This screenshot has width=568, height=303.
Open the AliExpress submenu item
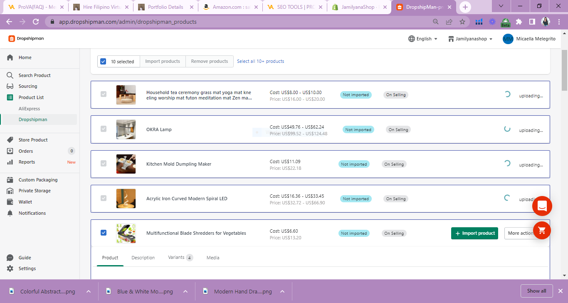tap(30, 109)
